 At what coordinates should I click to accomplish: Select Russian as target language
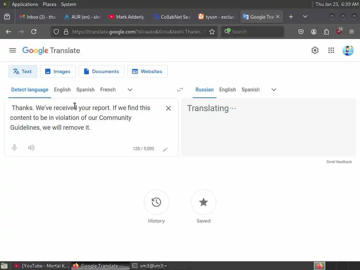(204, 90)
